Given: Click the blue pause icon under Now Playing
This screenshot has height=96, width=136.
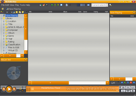Looking at the screenshot, I should pyautogui.click(x=128, y=83).
